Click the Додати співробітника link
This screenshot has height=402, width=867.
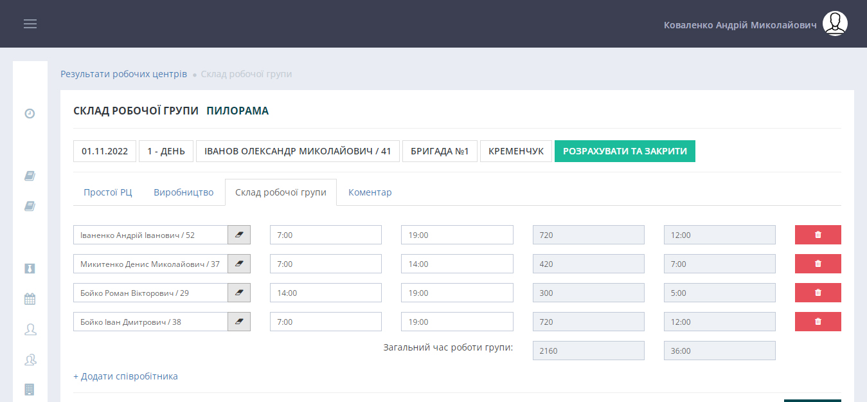[125, 376]
